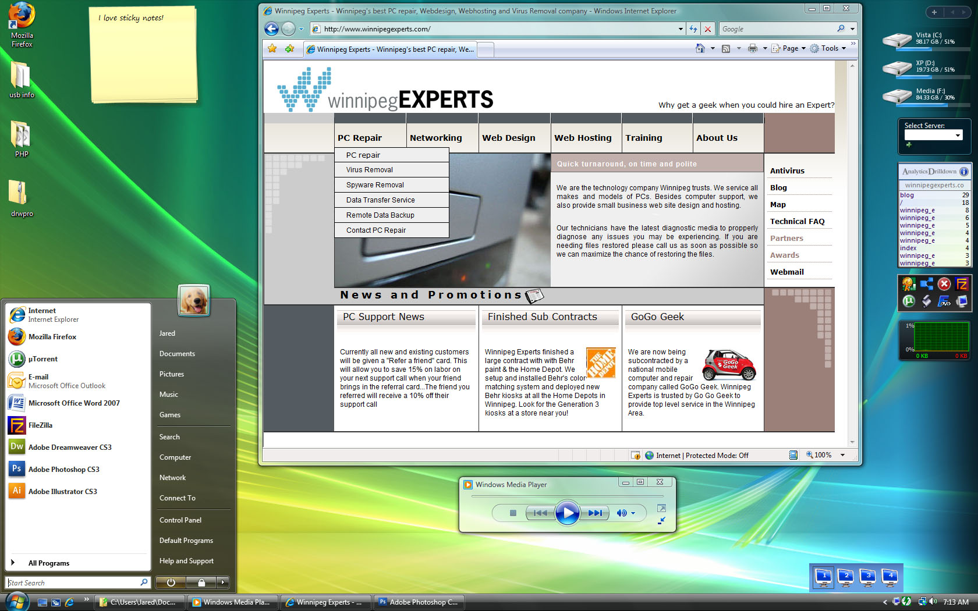Click green plus under Select Server
The image size is (978, 611).
coord(909,144)
